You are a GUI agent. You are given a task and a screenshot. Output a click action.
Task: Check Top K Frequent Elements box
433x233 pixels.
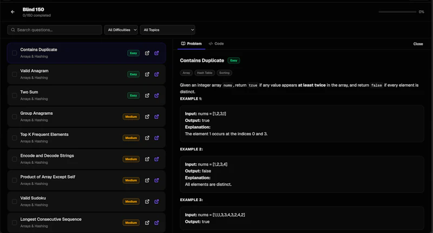pyautogui.click(x=15, y=138)
